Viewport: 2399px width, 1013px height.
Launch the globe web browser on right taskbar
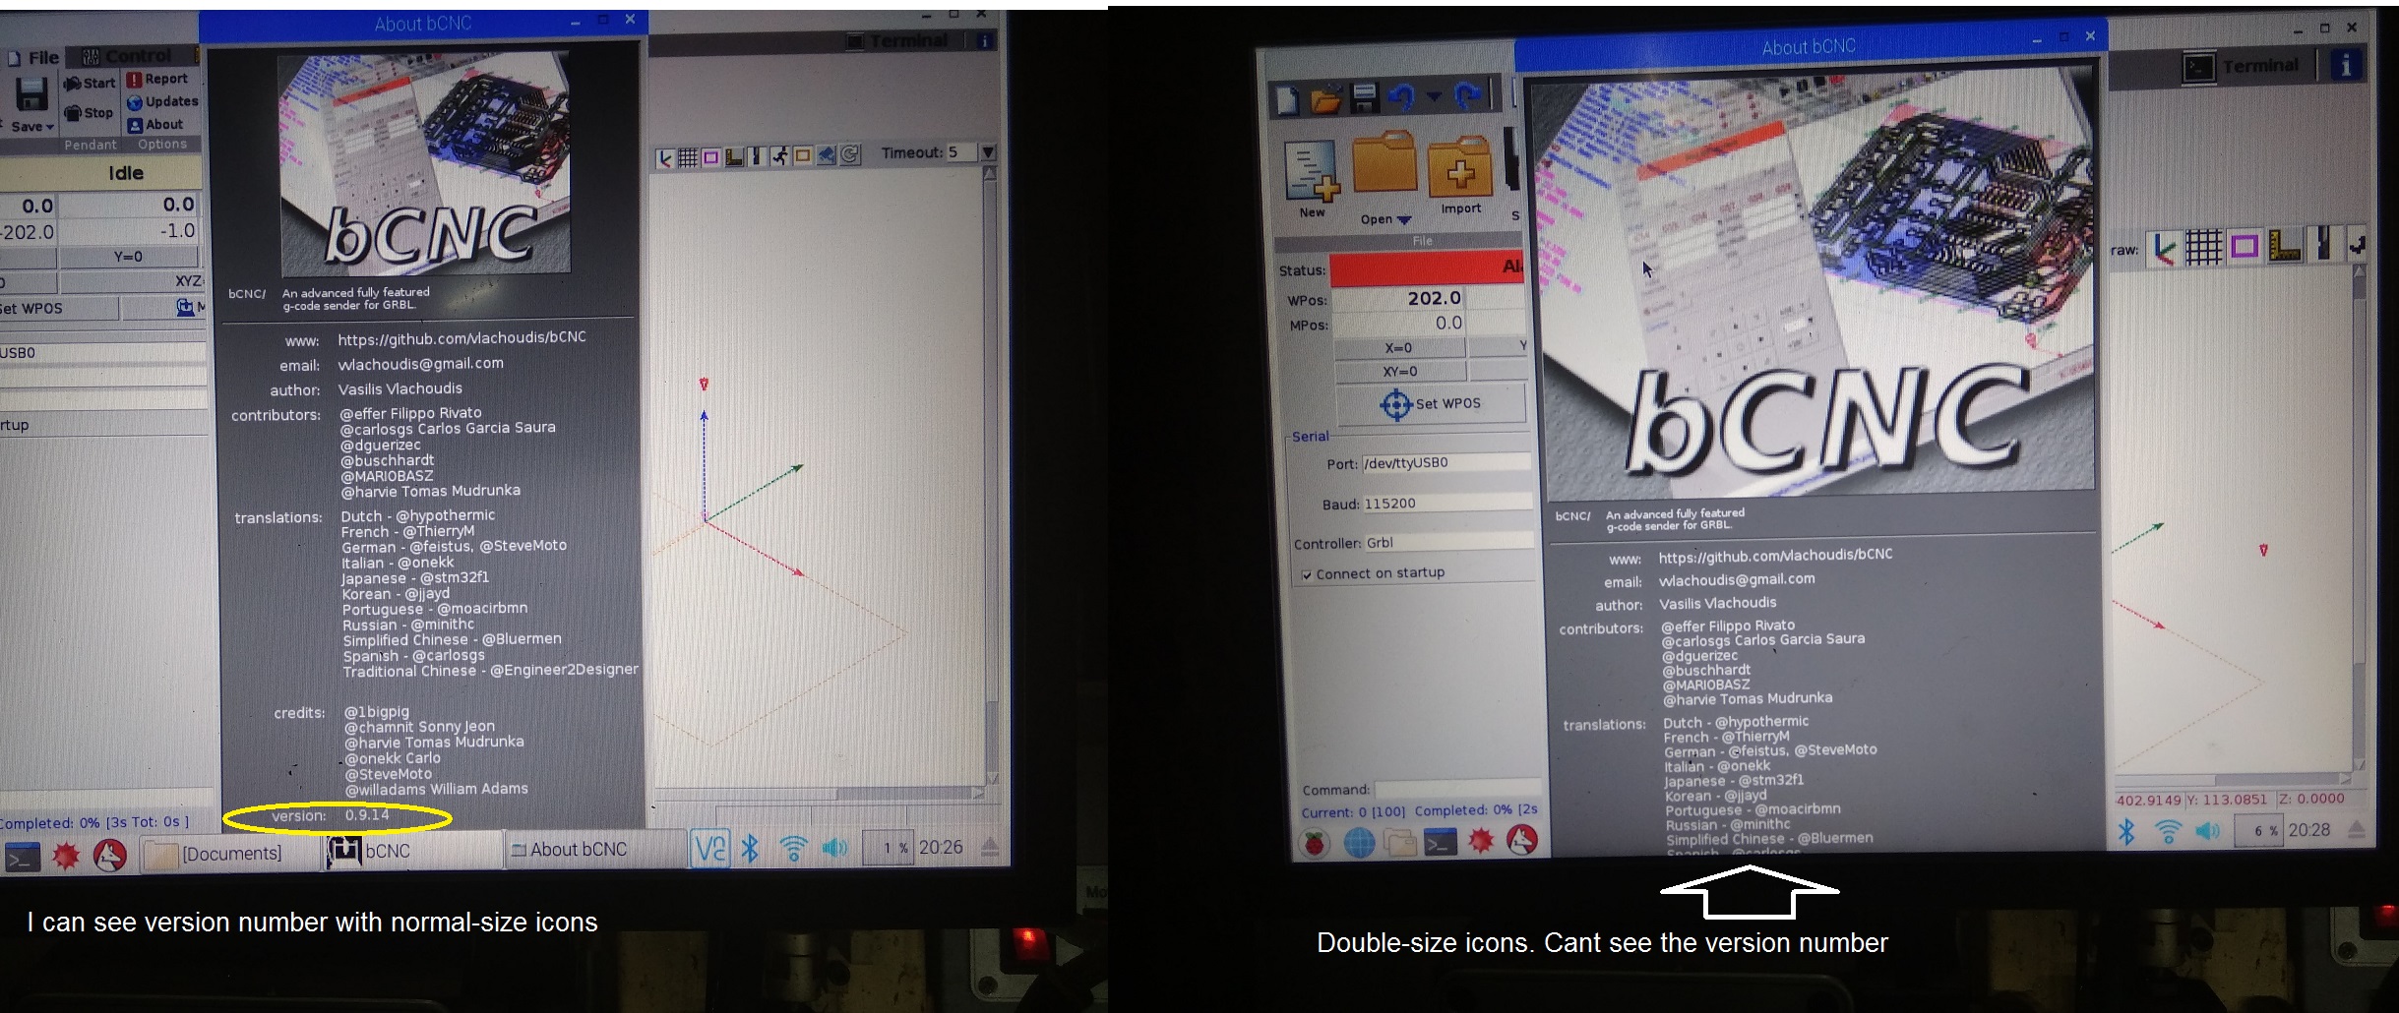(1359, 843)
